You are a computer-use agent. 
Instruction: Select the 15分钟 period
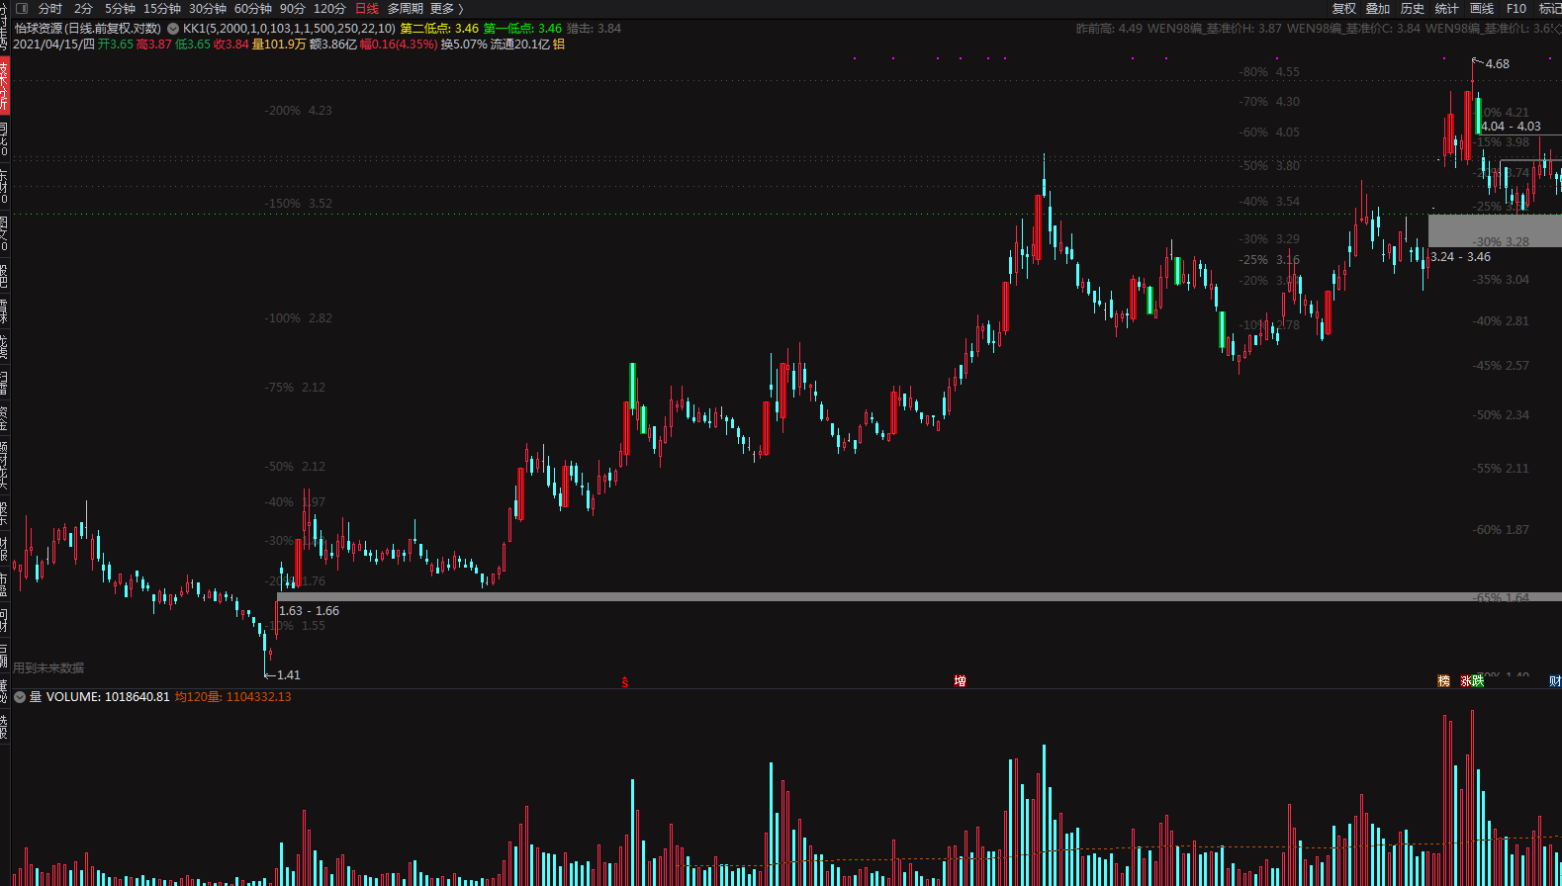click(x=162, y=8)
